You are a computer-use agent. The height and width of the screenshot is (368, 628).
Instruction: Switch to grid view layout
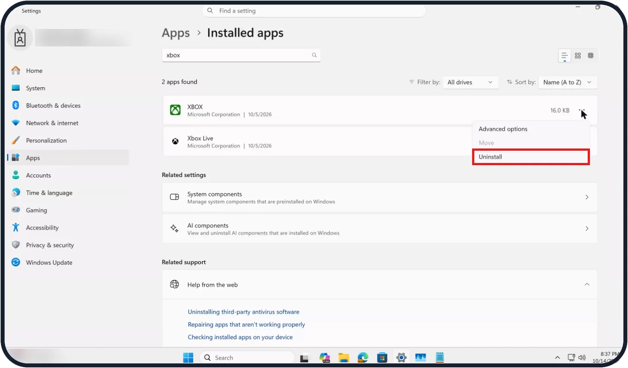[578, 56]
